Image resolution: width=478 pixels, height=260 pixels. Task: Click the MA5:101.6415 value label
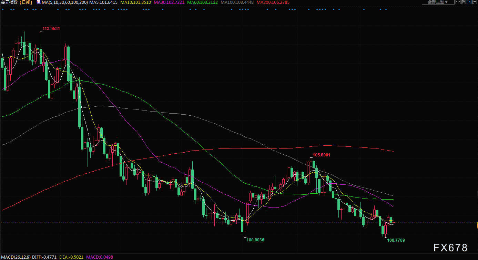tap(103, 2)
